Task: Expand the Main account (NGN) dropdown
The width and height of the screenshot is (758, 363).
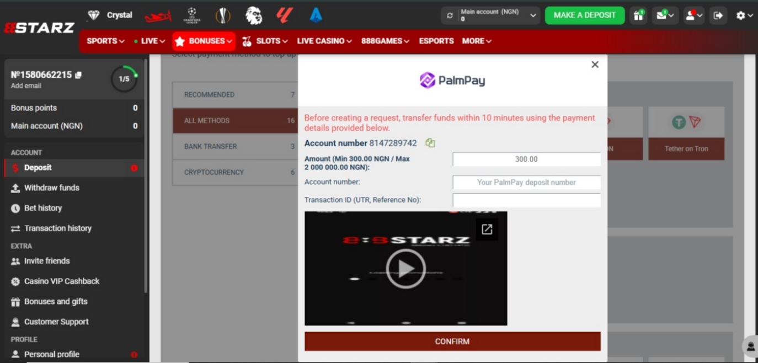Action: click(532, 15)
